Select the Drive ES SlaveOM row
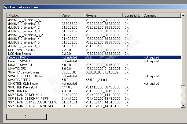Image resolution: width=187 pixels, height=124 pixels. (94, 65)
